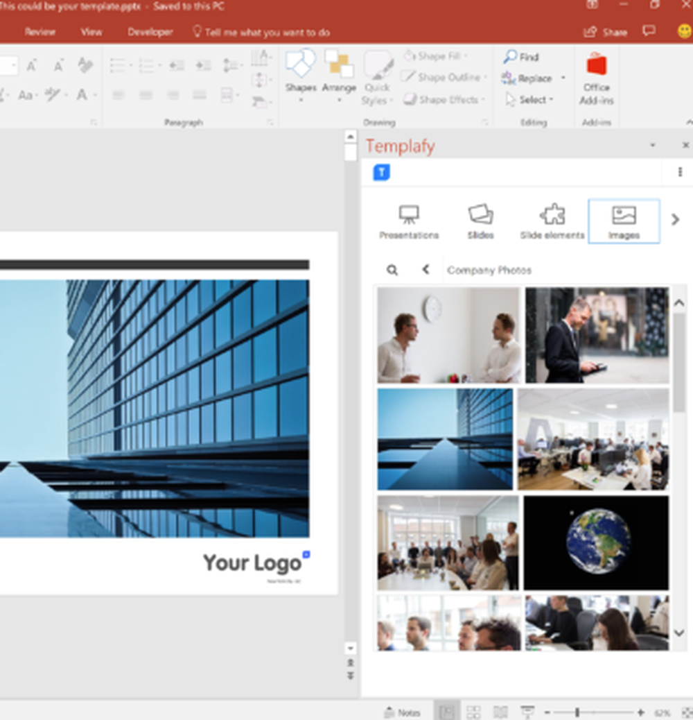The width and height of the screenshot is (693, 720).
Task: Open Shape Fill options
Action: (x=436, y=56)
